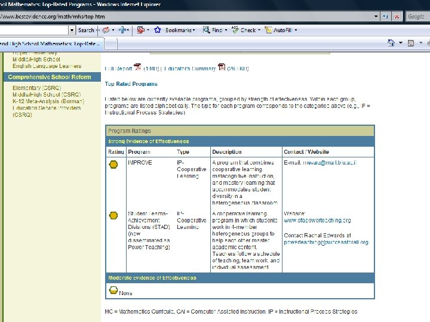The height and width of the screenshot is (322, 430).
Task: Click the Top Rated Programs heading
Action: [131, 84]
